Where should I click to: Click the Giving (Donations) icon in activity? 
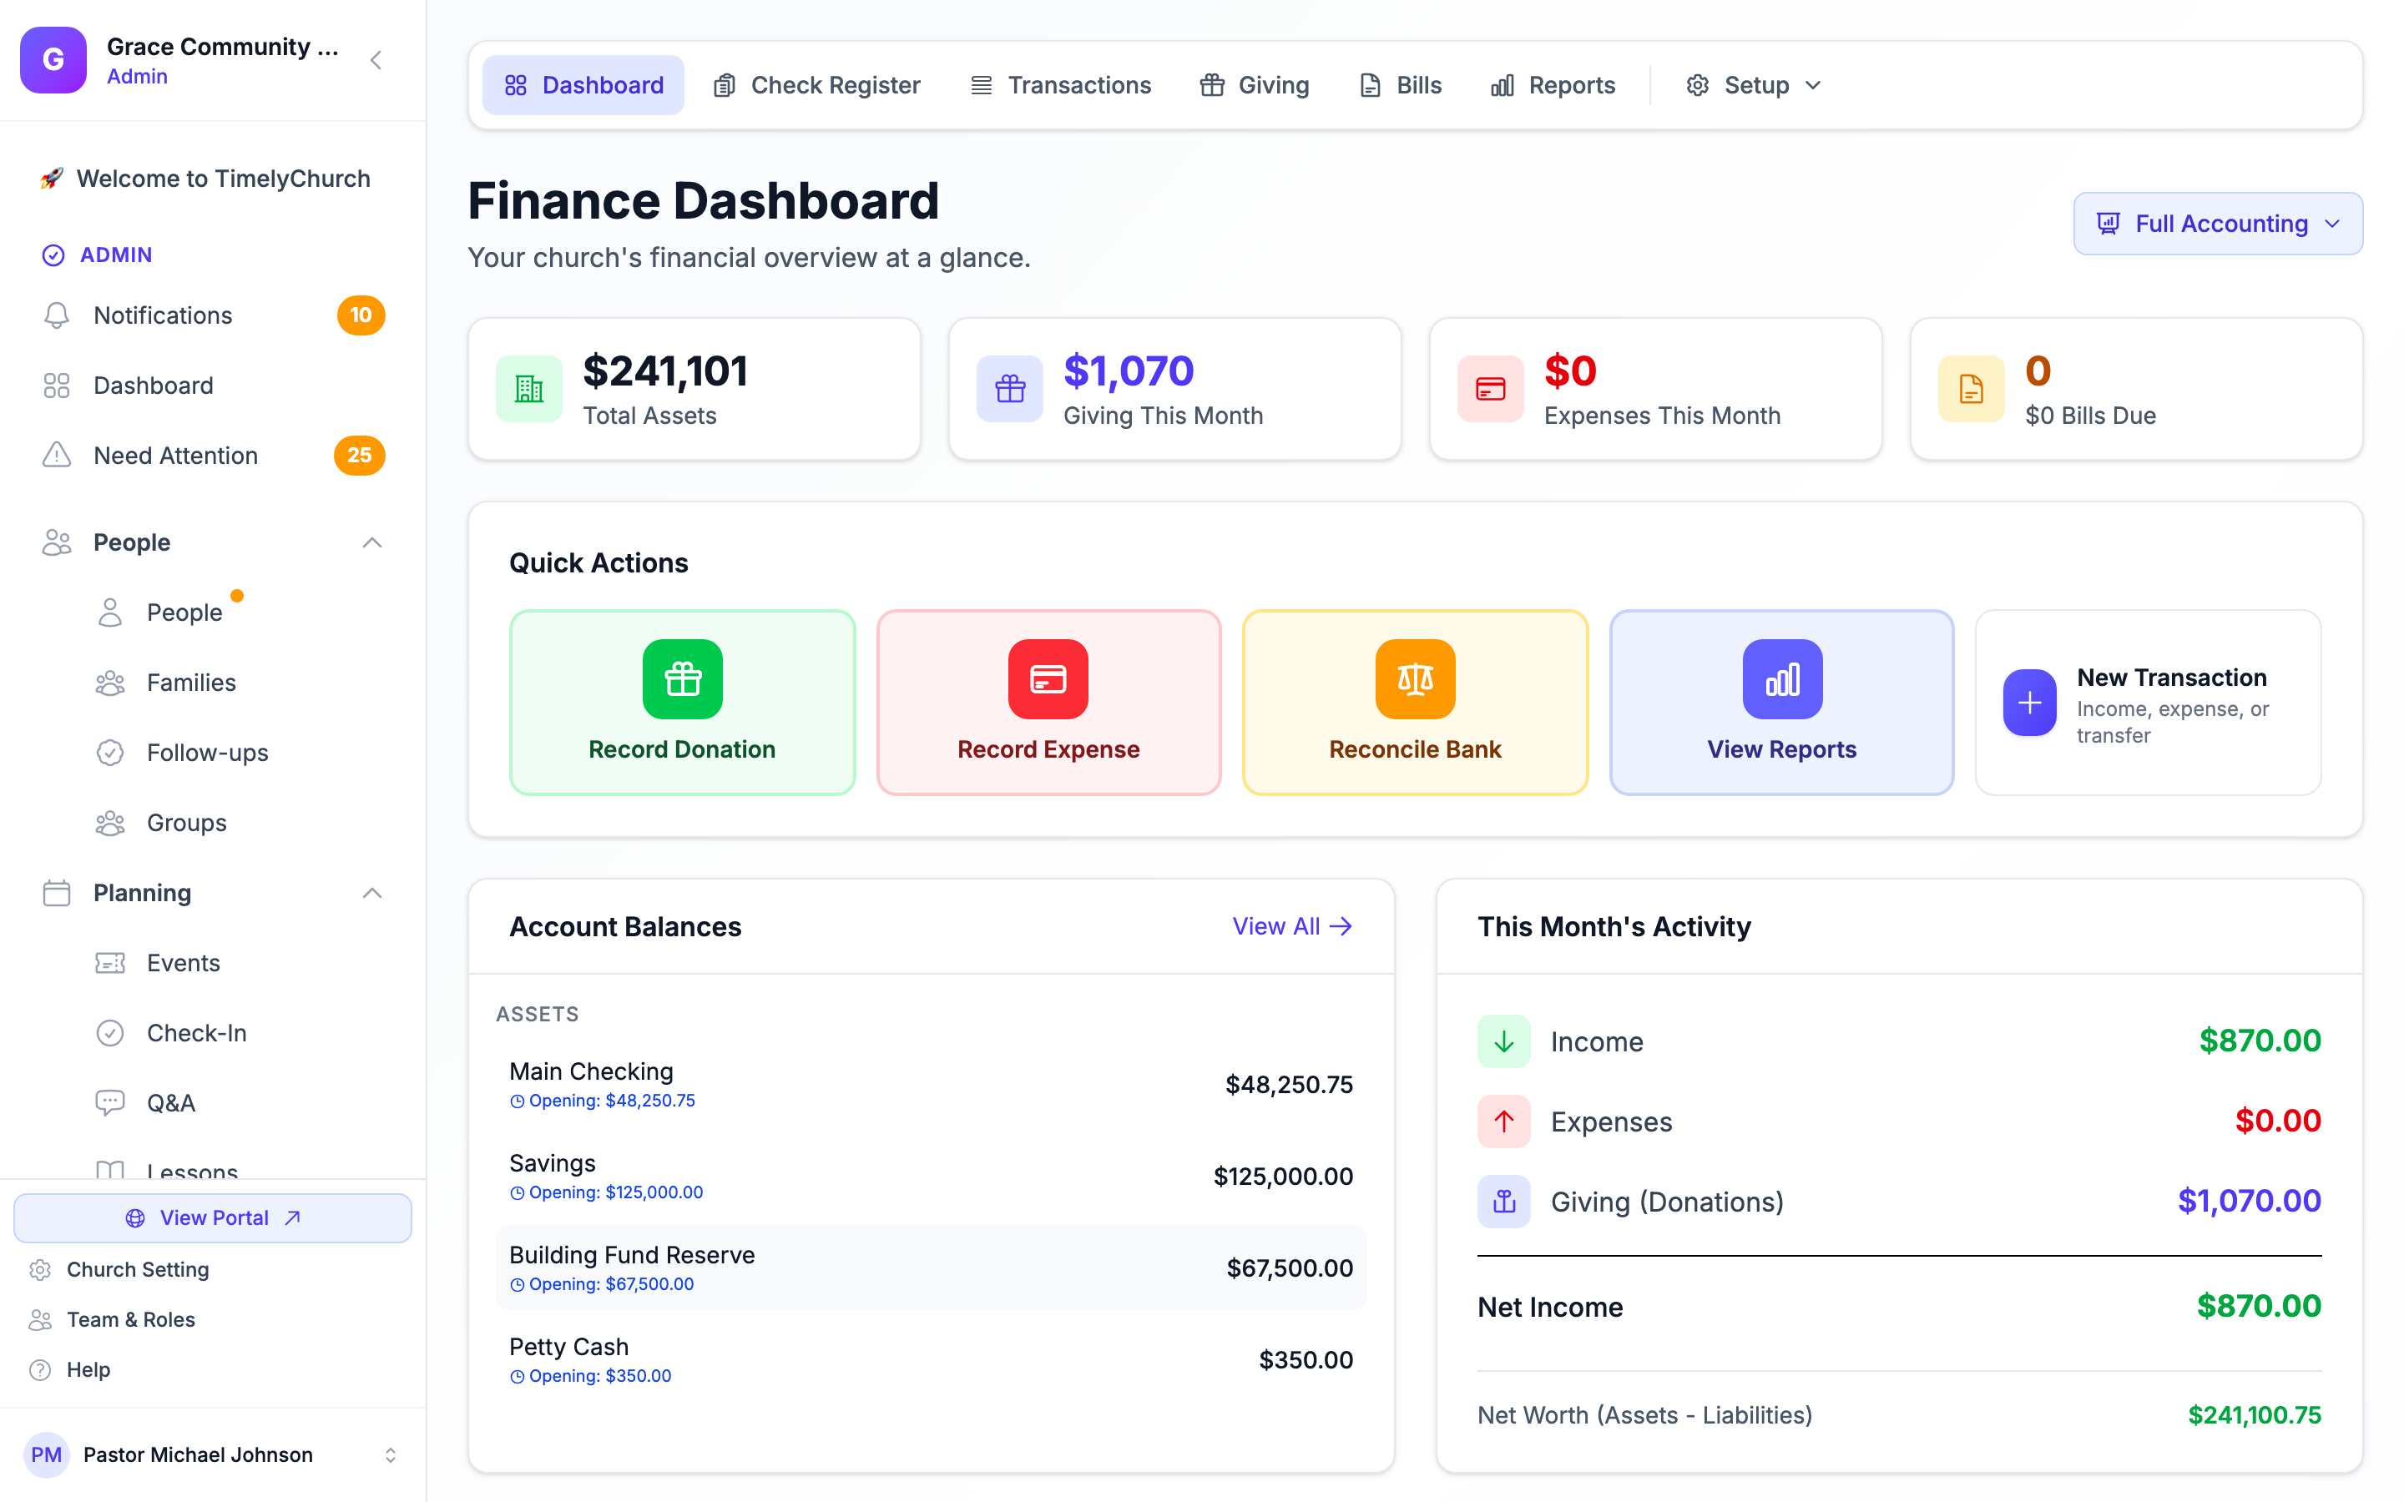1504,1202
